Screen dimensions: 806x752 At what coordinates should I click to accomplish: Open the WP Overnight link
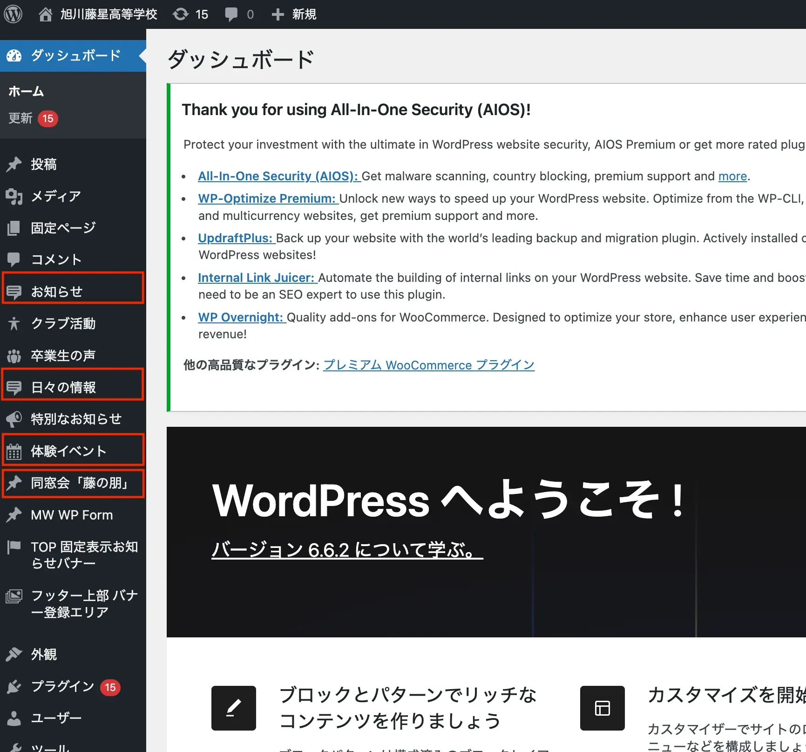[242, 317]
